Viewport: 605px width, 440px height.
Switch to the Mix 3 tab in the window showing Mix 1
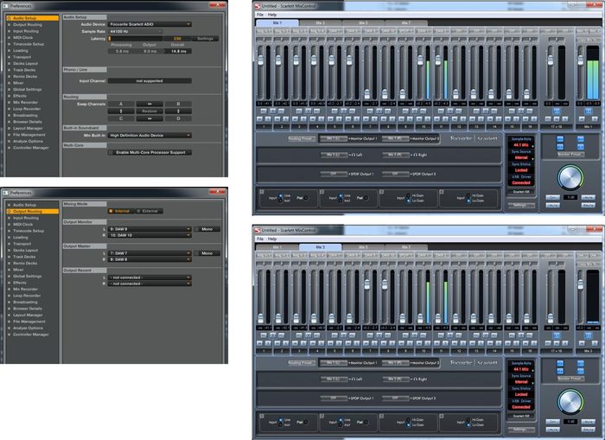[x=321, y=23]
